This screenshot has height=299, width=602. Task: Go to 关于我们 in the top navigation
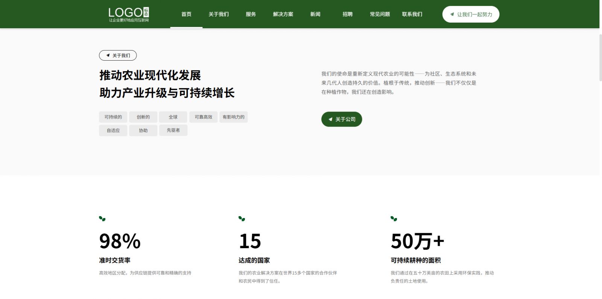(x=219, y=14)
